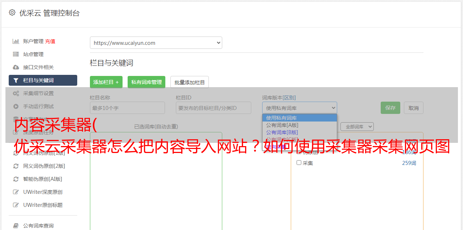
Task: Select 公有词库[A版] from the dropdown list
Action: tap(299, 125)
